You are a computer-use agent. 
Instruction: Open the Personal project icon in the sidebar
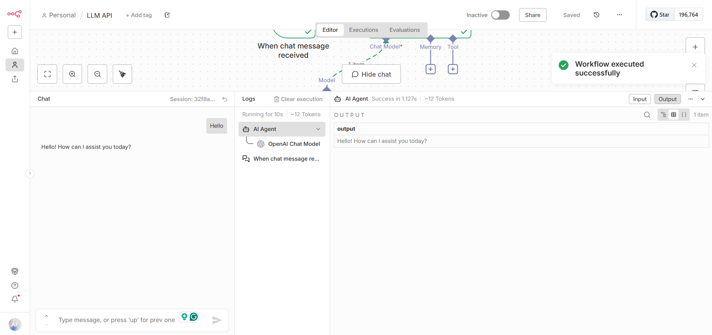[15, 65]
